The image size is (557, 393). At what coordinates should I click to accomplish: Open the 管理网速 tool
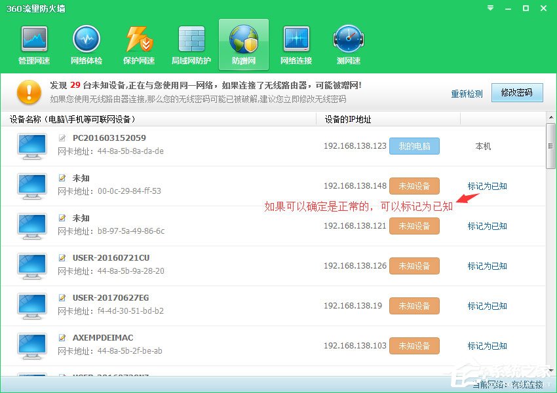click(x=33, y=43)
